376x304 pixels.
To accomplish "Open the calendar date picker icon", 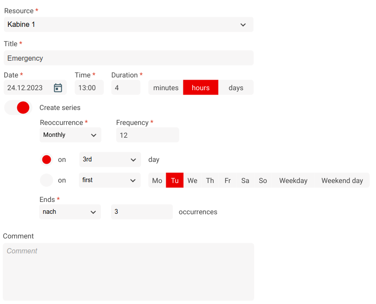I will (58, 88).
